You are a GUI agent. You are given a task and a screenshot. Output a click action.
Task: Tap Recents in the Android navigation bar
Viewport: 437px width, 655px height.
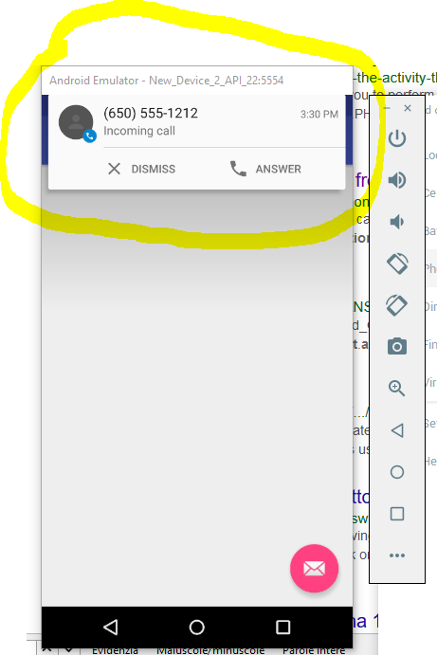[283, 627]
